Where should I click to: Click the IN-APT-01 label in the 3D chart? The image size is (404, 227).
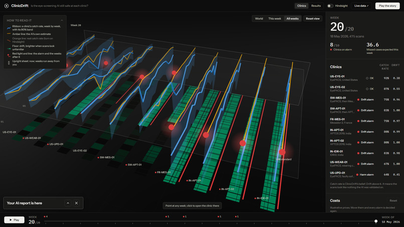(x=195, y=180)
